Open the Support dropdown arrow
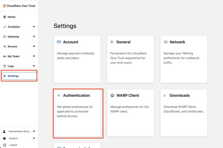Screen dimensions: 223x148 (34, 138)
